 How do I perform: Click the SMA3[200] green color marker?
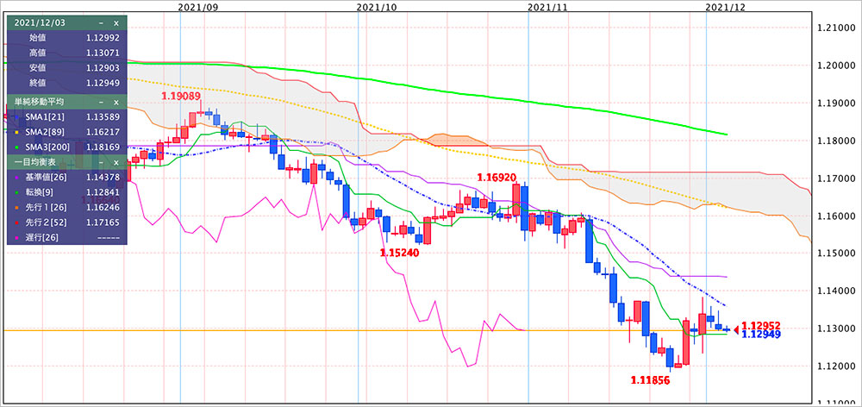point(16,147)
